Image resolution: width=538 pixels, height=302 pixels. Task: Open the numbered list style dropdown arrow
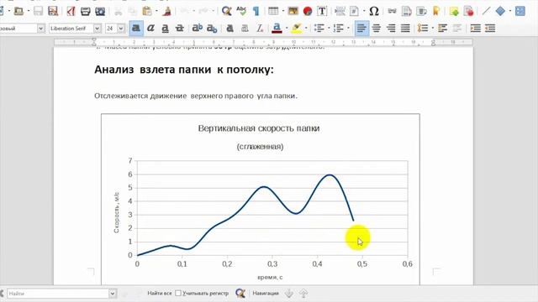(348, 28)
